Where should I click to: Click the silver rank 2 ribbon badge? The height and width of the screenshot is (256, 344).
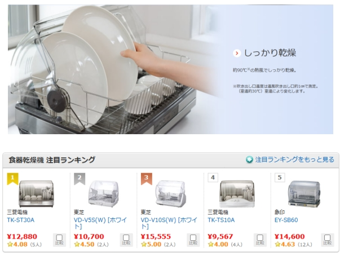pos(80,179)
